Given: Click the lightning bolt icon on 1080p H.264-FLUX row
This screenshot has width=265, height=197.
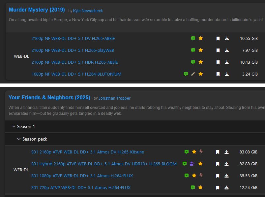Looking at the screenshot, I should point(201,175).
